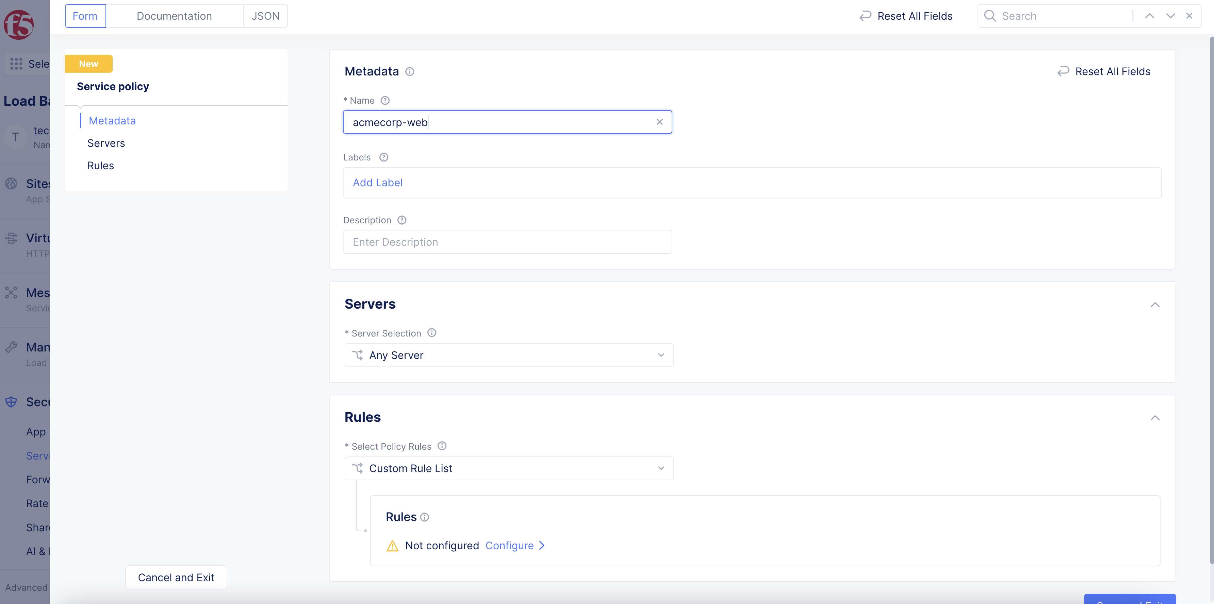
Task: Click the Virtual HTTP icon in the sidebar
Action: tap(10, 238)
